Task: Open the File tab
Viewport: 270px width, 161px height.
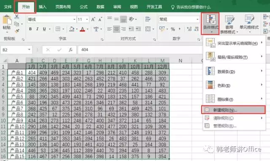Action: 8,7
